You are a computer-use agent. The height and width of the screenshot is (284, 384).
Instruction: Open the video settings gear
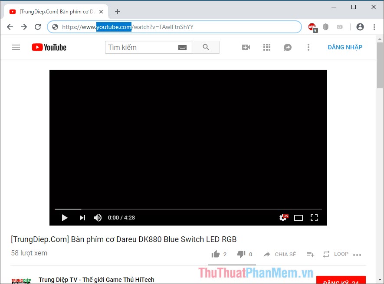pyautogui.click(x=282, y=218)
